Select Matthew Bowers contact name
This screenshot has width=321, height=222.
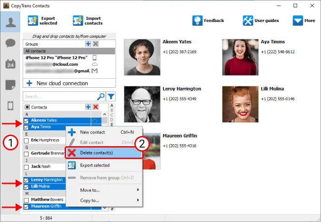(47, 199)
